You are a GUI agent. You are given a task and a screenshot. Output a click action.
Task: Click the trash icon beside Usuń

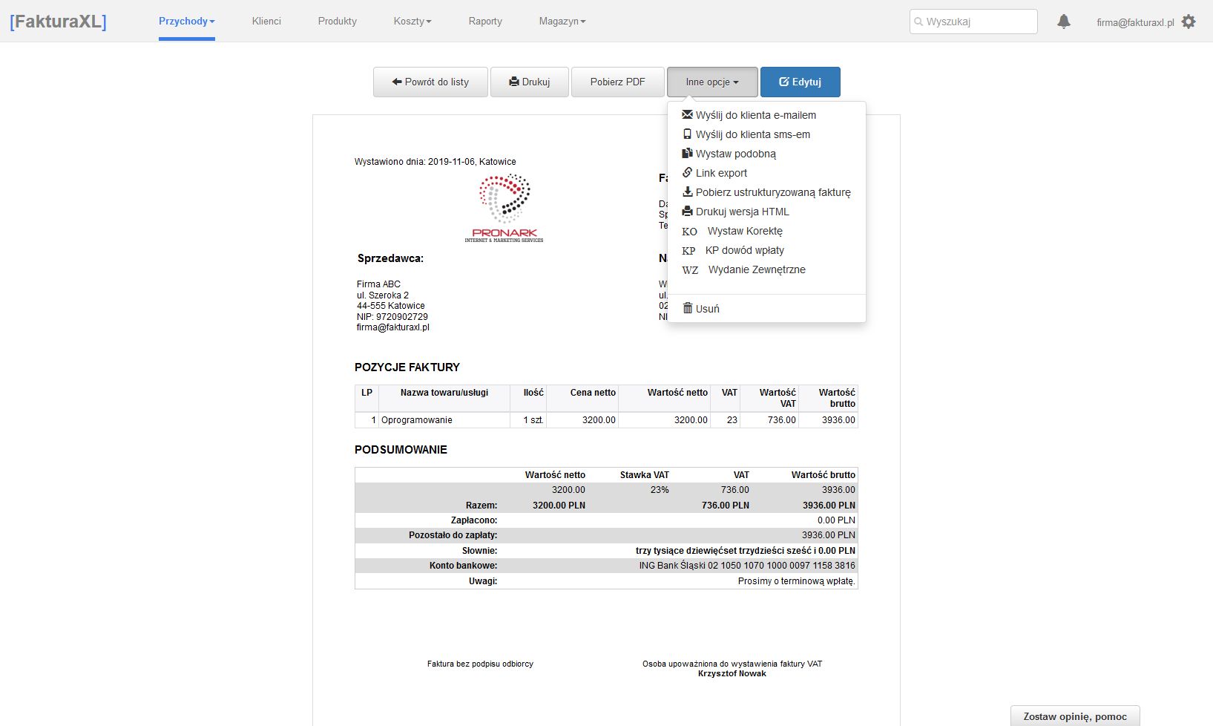coord(687,308)
